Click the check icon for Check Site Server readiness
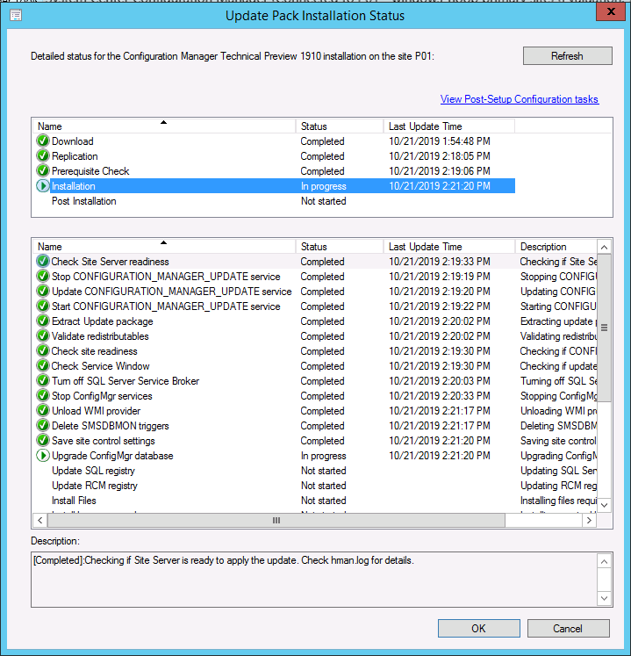This screenshot has height=656, width=631. coord(43,262)
